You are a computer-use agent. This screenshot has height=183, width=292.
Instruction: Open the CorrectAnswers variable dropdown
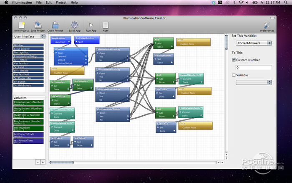point(254,43)
